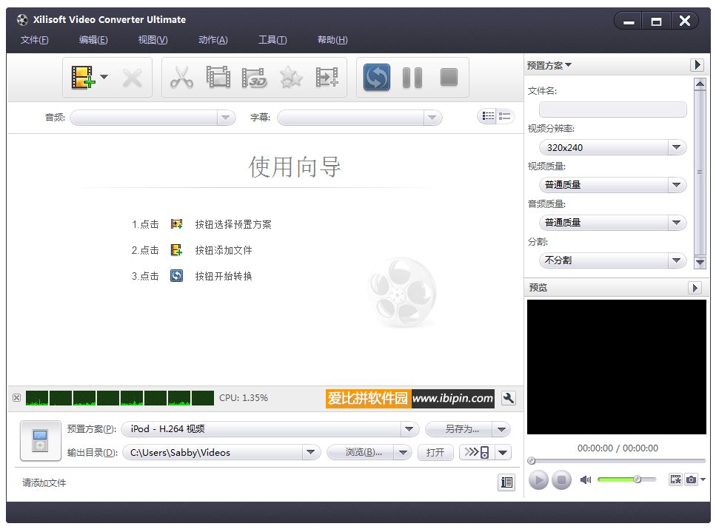Click the iPod device profile thumbnail
This screenshot has height=532, width=716.
click(40, 441)
